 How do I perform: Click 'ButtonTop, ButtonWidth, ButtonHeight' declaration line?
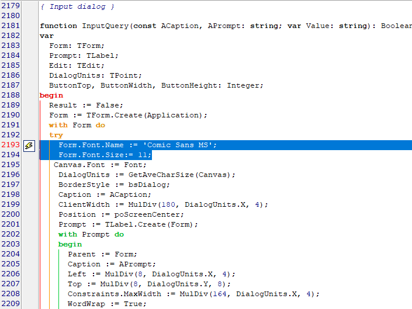click(156, 86)
